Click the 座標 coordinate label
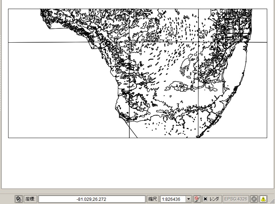Image resolution: width=275 pixels, height=204 pixels. [x=30, y=199]
